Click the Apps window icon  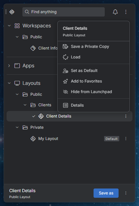click(x=17, y=66)
